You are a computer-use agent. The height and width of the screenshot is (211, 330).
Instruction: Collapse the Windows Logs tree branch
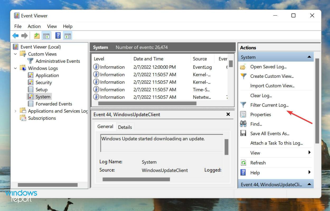tap(15, 68)
